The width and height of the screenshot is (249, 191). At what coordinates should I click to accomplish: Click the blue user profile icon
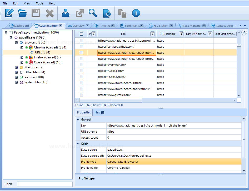[x=66, y=13]
